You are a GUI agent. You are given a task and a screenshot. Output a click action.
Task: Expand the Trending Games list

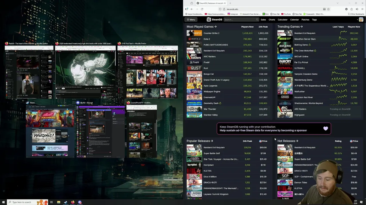[290, 26]
